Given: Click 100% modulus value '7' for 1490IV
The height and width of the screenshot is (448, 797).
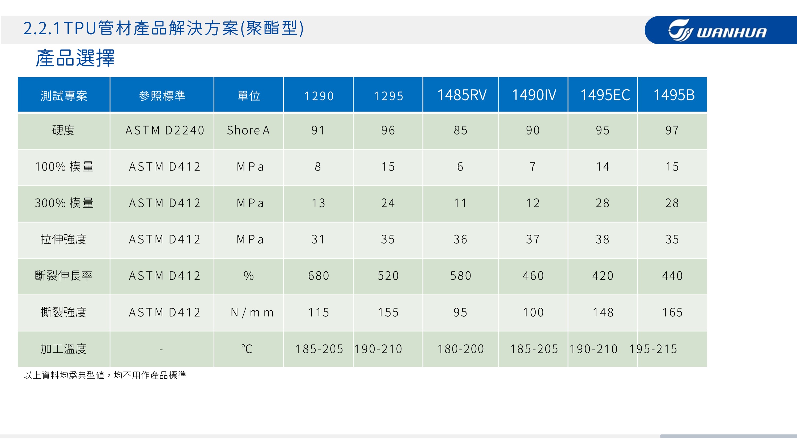Looking at the screenshot, I should tap(533, 167).
